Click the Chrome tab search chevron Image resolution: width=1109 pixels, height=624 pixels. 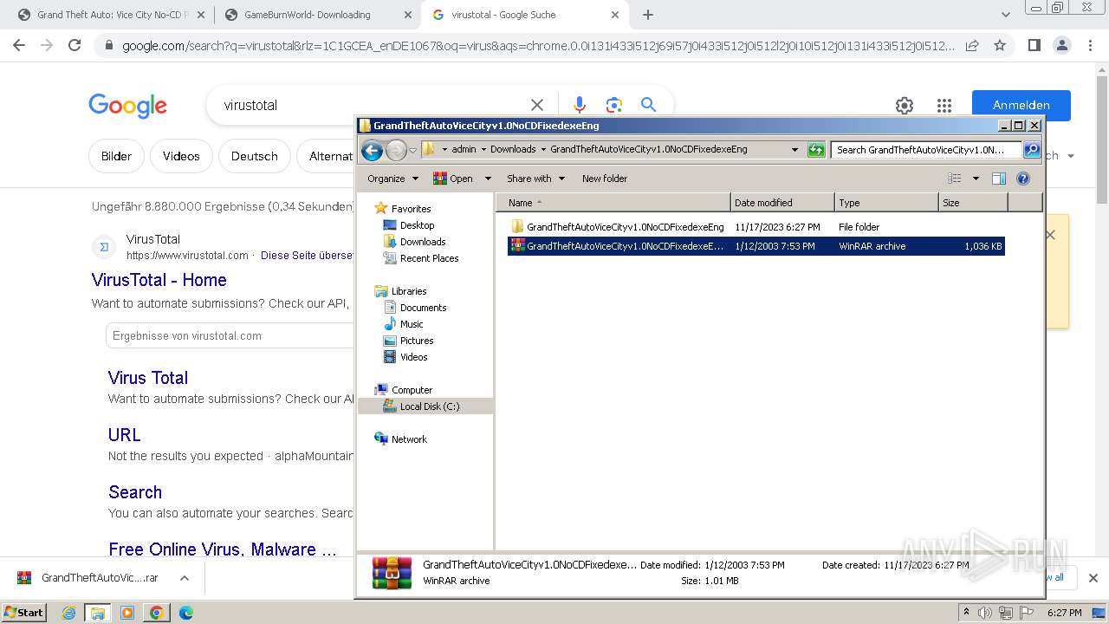pos(1006,15)
